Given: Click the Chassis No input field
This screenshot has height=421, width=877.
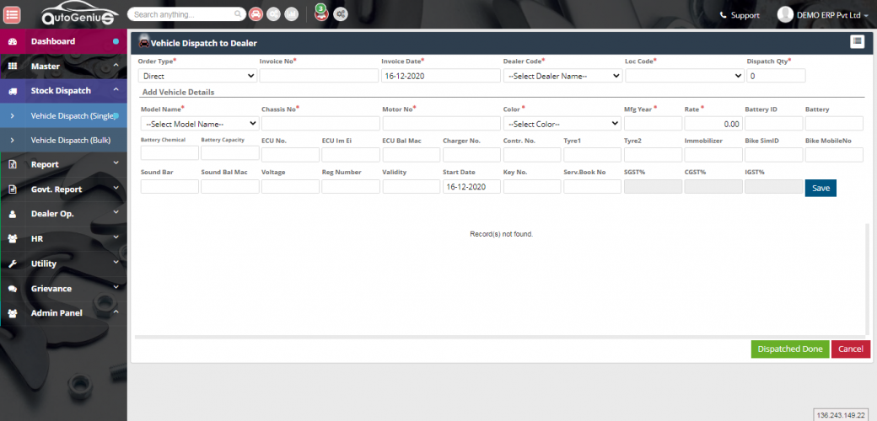Looking at the screenshot, I should 320,124.
